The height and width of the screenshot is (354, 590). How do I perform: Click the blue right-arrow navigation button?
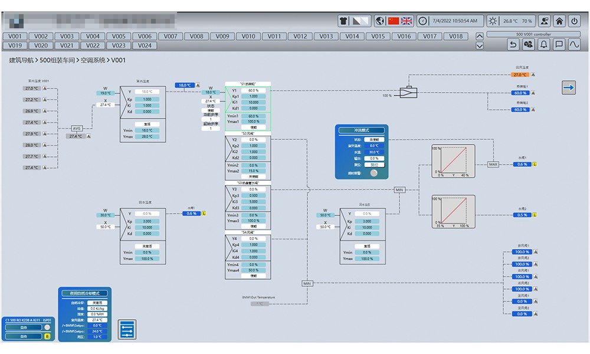[568, 88]
